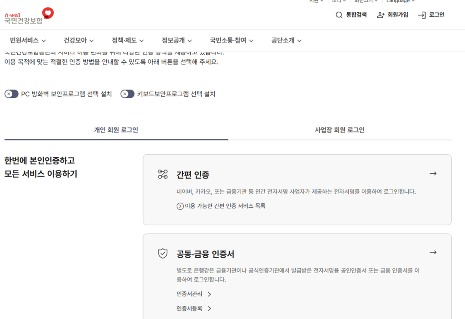This screenshot has height=319, width=465.
Task: Open the 건강모아 dropdown menu
Action: 79,40
